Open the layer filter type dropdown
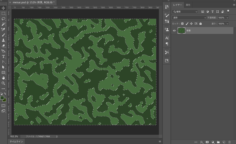The width and height of the screenshot is (236, 144). (185, 11)
